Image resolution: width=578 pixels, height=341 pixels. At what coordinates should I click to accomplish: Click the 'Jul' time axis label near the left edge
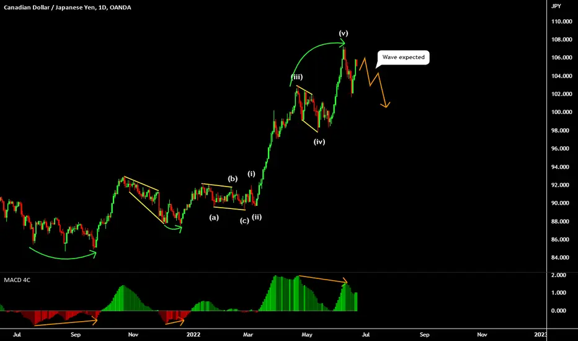click(x=17, y=335)
